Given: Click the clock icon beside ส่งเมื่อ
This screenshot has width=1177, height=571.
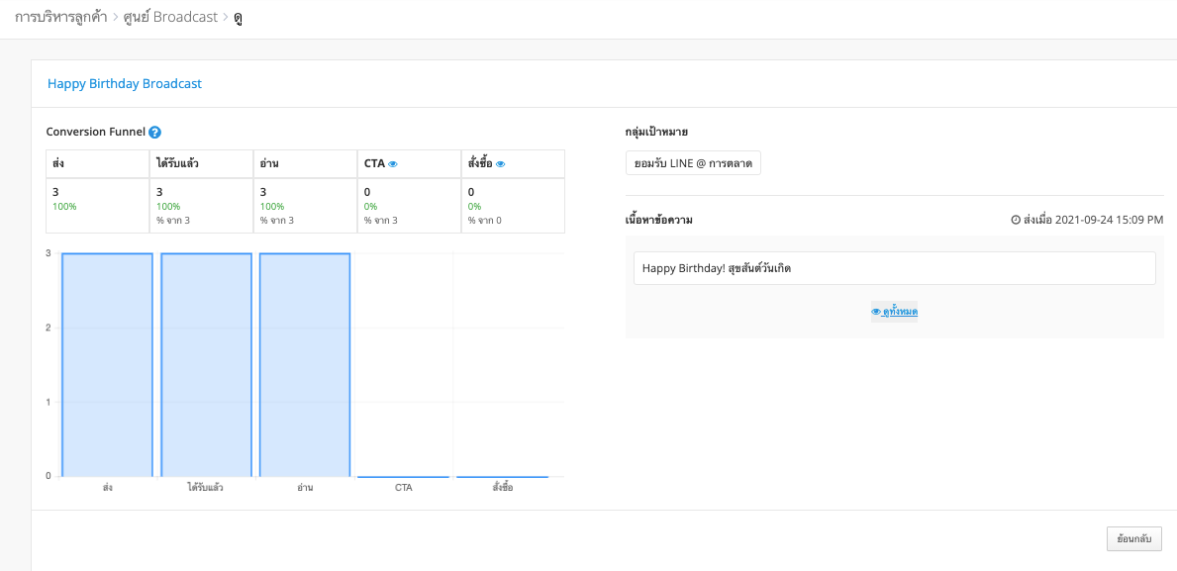Looking at the screenshot, I should (x=1016, y=220).
